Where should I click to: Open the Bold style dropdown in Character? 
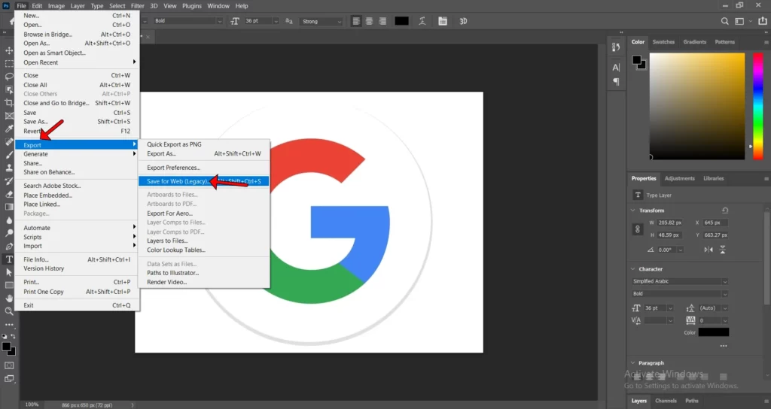tap(724, 294)
